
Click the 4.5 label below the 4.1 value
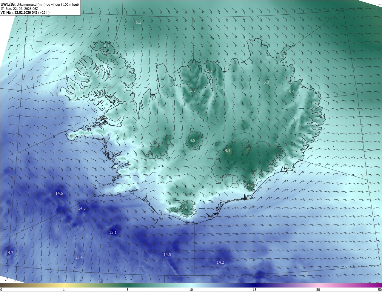(250, 185)
